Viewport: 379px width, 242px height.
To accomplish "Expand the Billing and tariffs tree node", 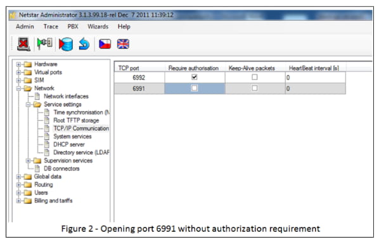I will [x=18, y=201].
